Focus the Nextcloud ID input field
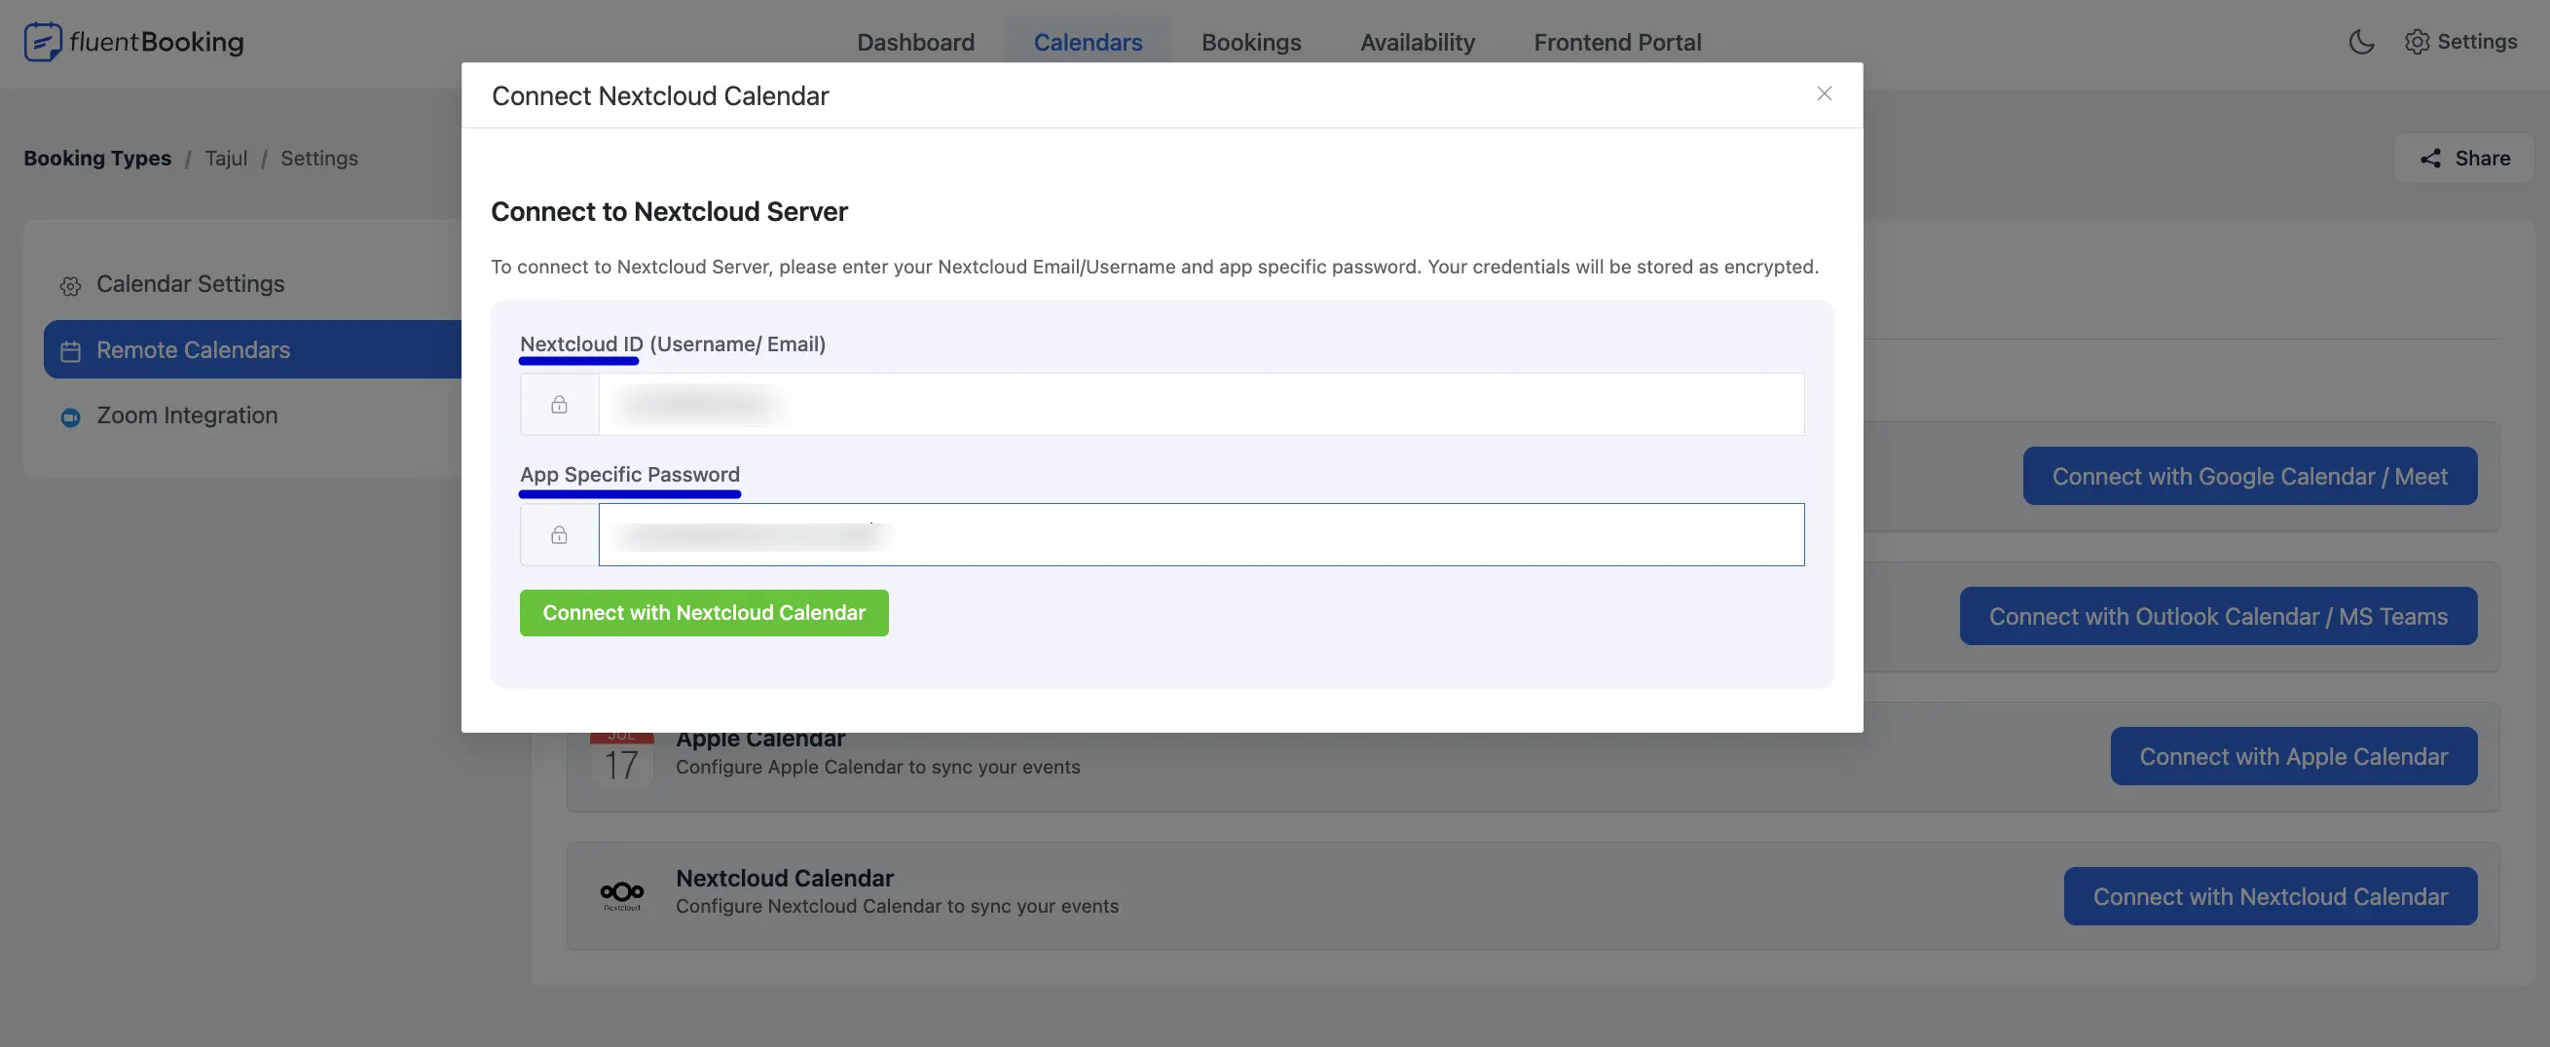This screenshot has height=1047, width=2550. tap(1201, 404)
